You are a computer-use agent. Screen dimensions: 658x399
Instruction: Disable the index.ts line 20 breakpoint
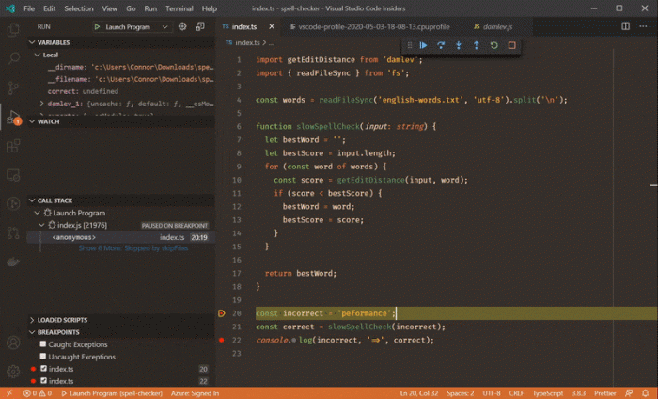pos(43,369)
